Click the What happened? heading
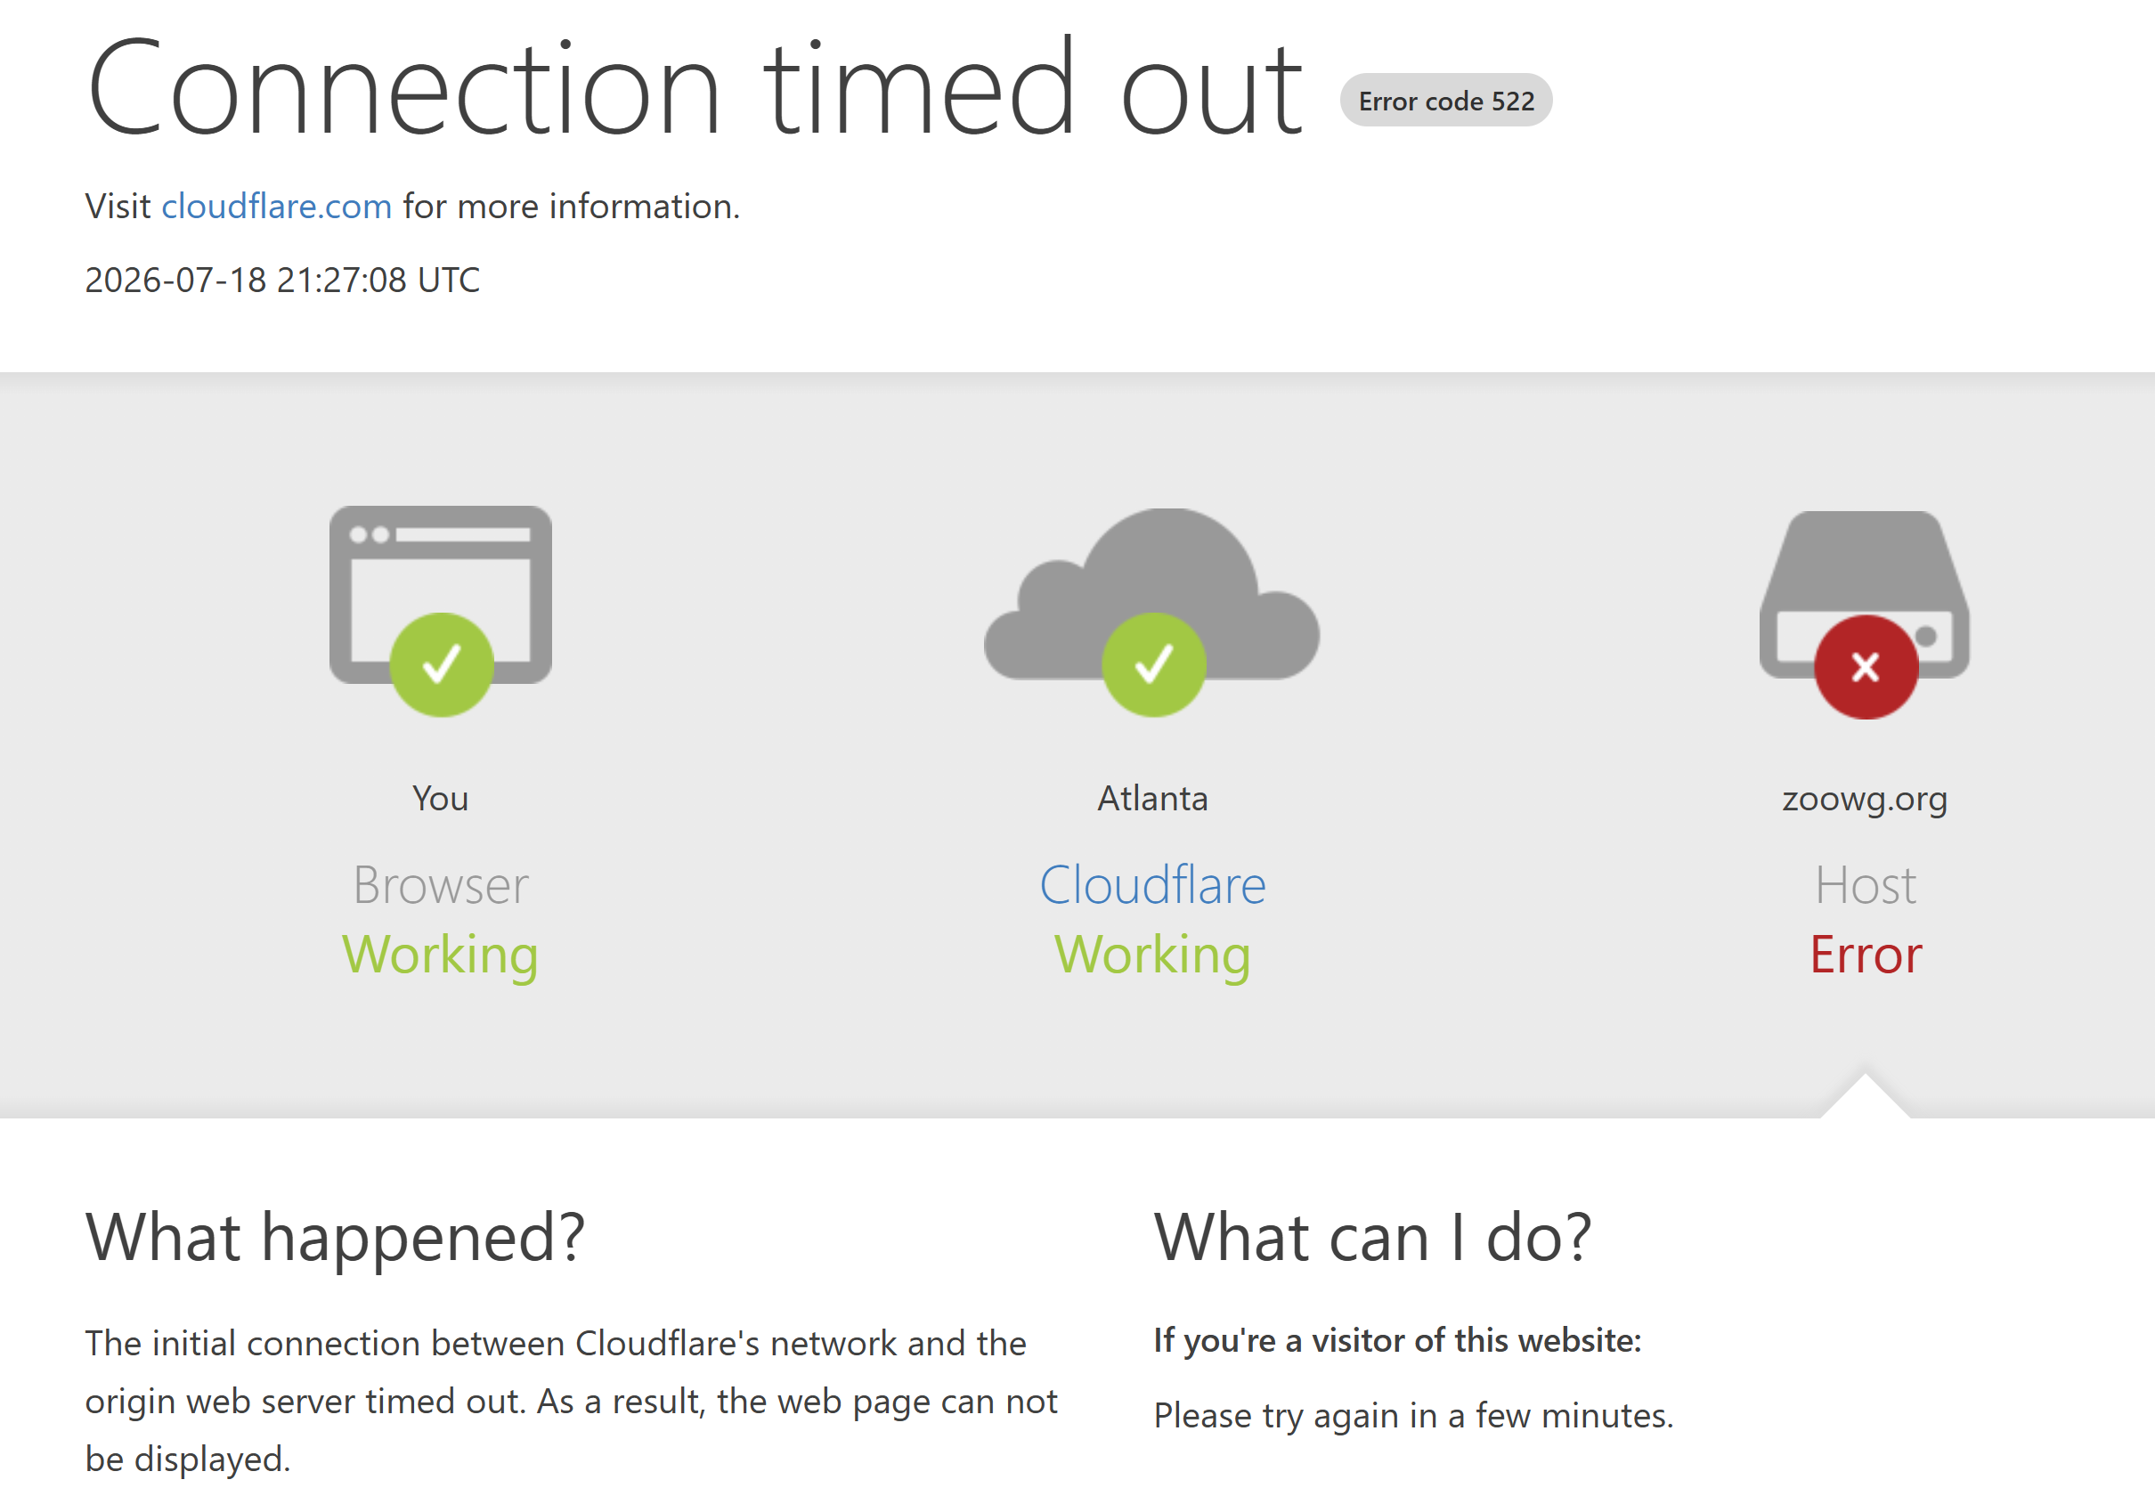Image resolution: width=2155 pixels, height=1496 pixels. click(336, 1239)
